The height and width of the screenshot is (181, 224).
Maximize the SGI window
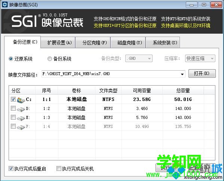tap(204, 5)
